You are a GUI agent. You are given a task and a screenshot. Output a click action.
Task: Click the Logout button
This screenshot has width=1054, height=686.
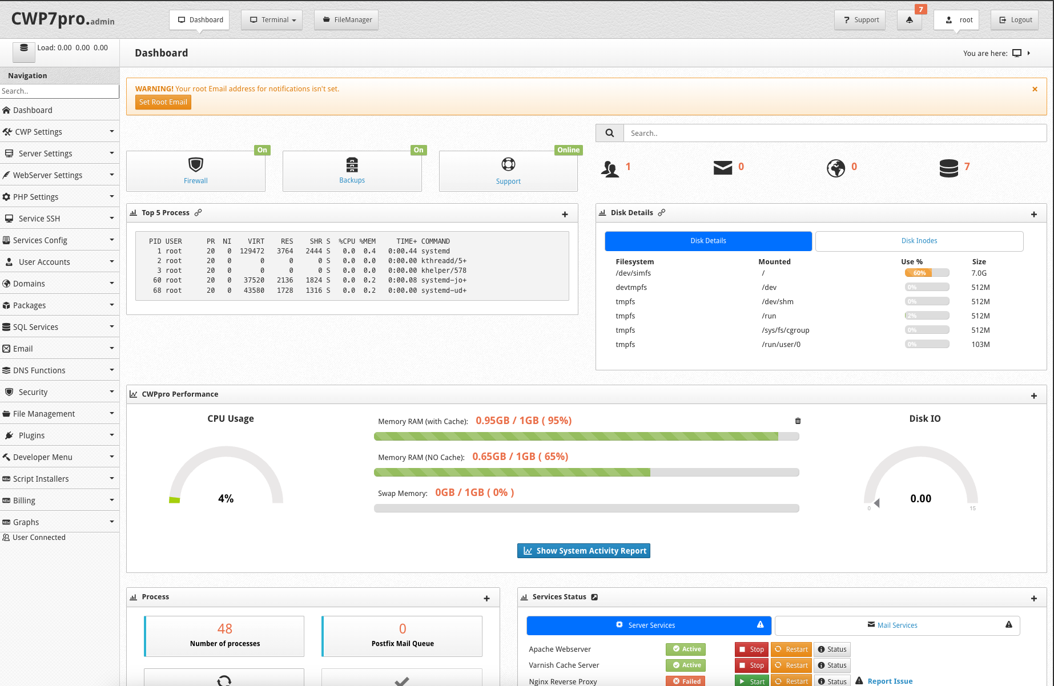click(1015, 20)
